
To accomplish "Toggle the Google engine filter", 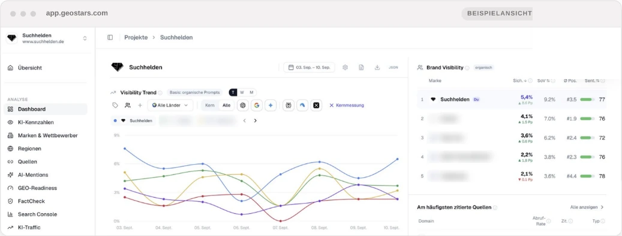I will [x=257, y=105].
